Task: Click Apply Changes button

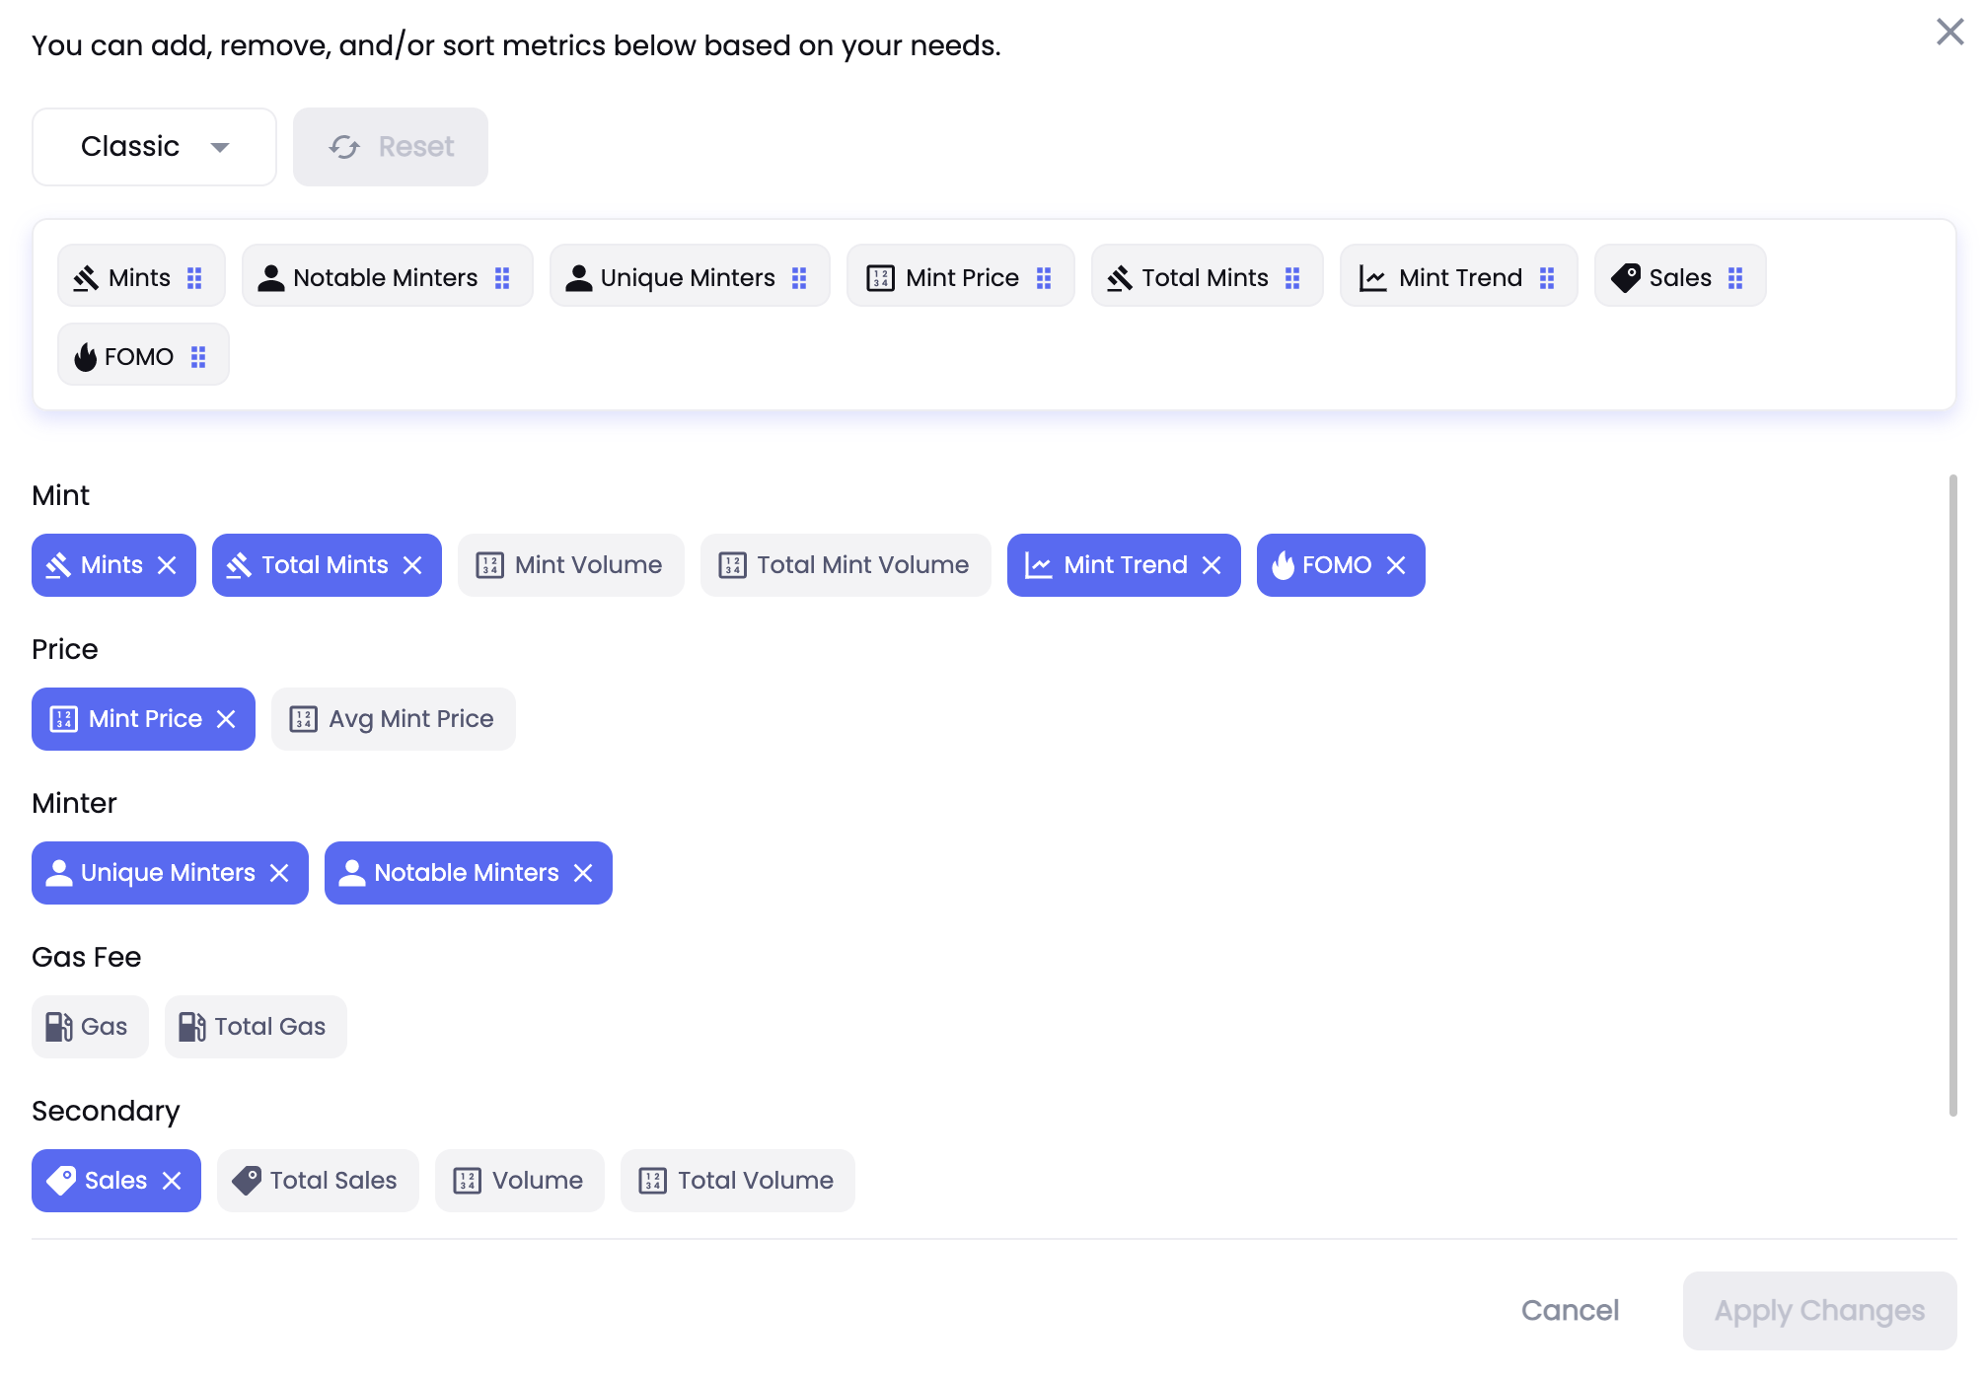Action: point(1818,1310)
